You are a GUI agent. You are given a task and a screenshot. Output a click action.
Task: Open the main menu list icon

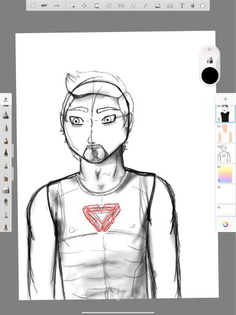tap(33, 6)
